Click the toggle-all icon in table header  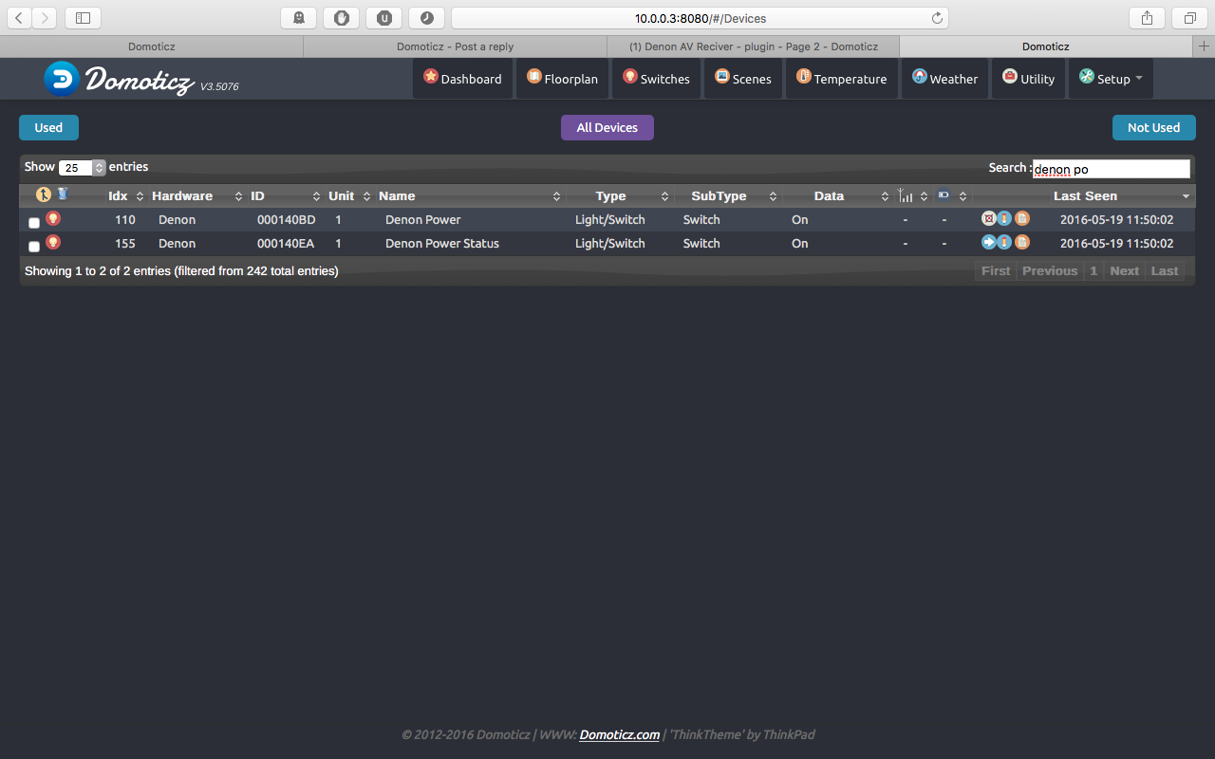point(44,194)
